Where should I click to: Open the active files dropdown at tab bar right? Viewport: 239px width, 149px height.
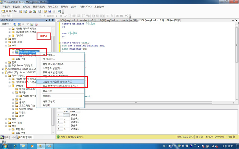coord(233,20)
